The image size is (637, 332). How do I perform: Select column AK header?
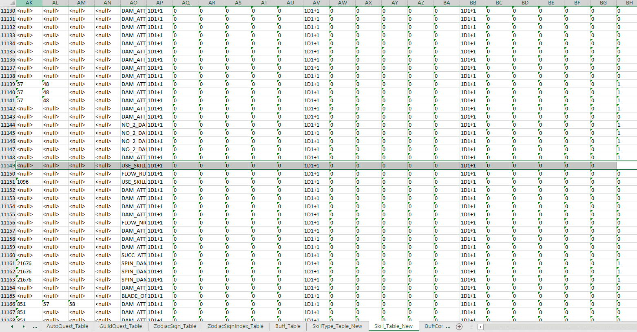[x=29, y=3]
